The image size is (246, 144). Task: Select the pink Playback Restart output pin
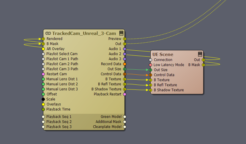pyautogui.click(x=124, y=94)
